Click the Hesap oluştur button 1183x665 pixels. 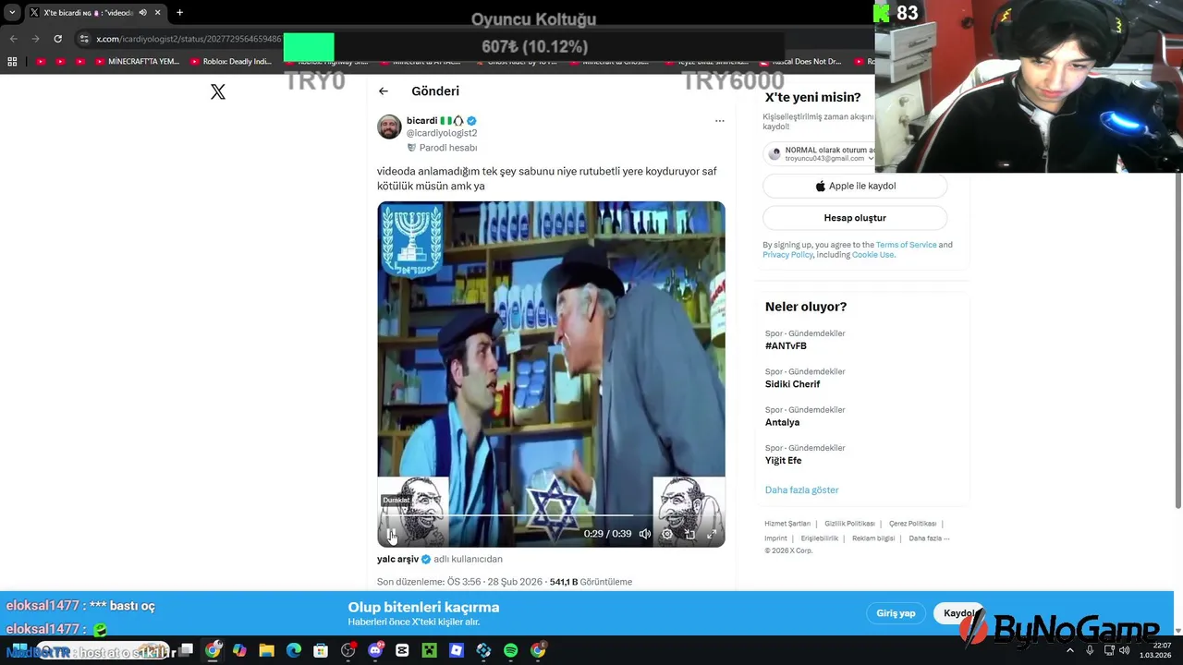(x=855, y=218)
